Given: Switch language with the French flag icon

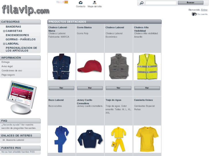Looking at the screenshot, I should [62, 2].
